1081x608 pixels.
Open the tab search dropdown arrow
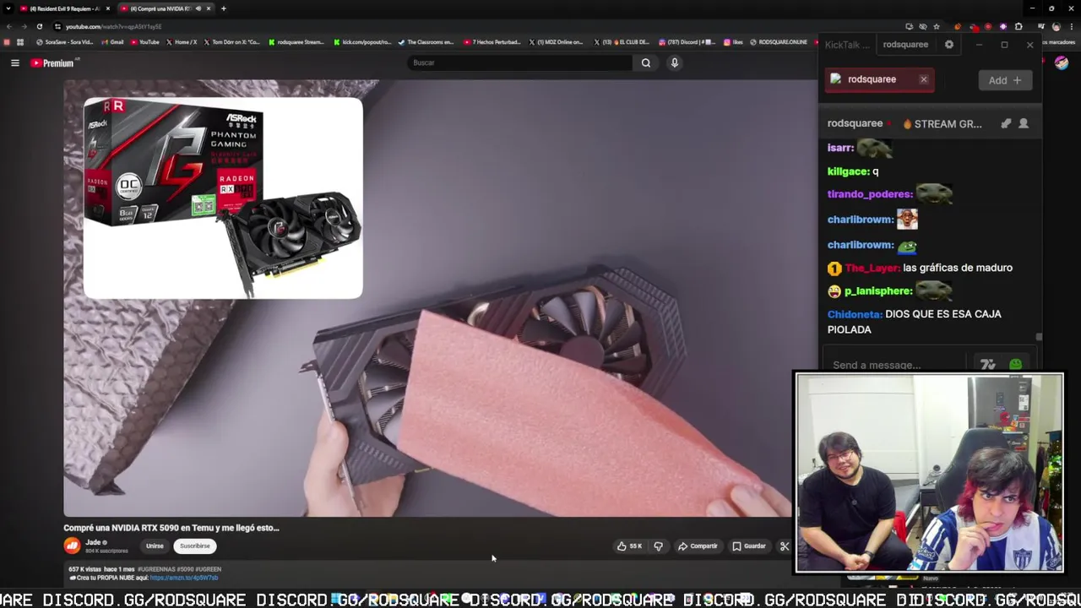coord(8,8)
